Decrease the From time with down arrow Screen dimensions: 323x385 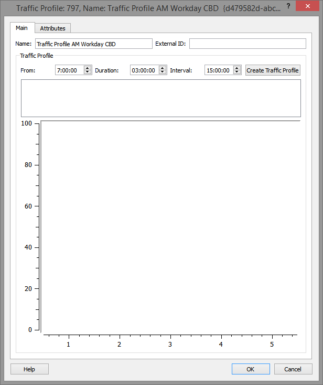tap(88, 72)
